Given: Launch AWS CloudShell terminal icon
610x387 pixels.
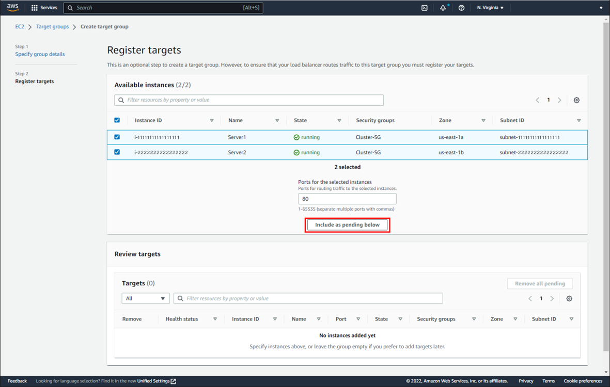Looking at the screenshot, I should (424, 8).
